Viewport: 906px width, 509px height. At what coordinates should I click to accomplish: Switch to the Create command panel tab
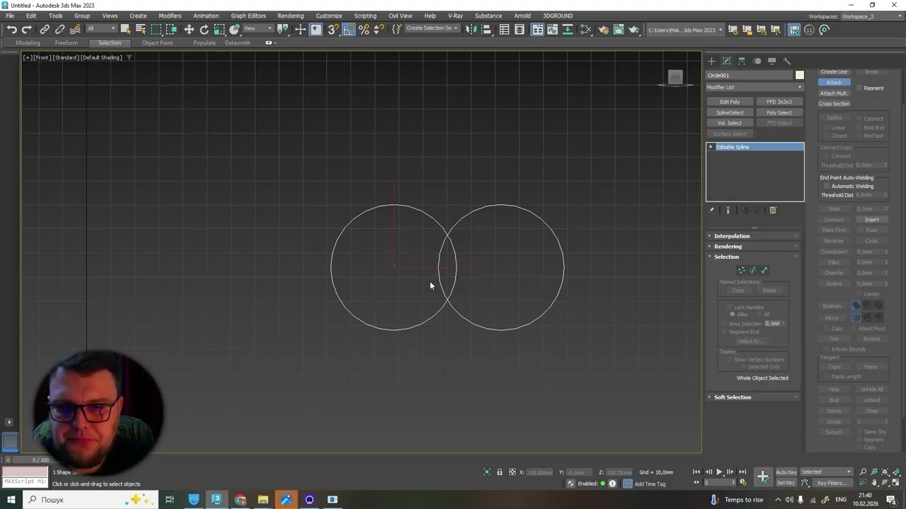(711, 61)
